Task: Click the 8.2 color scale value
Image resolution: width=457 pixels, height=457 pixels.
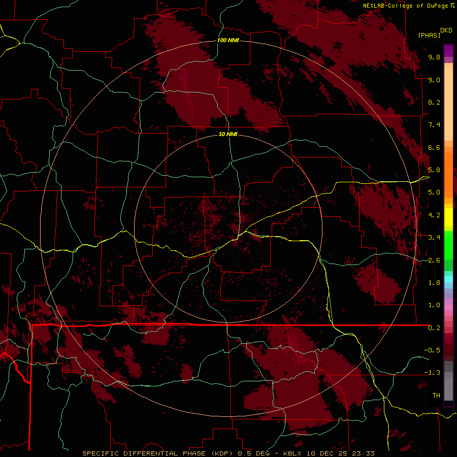Action: 434,102
